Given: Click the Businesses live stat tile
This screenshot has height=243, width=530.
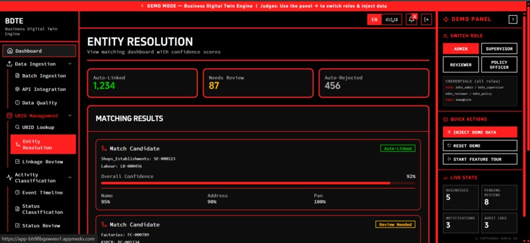Looking at the screenshot, I should pyautogui.click(x=461, y=198).
